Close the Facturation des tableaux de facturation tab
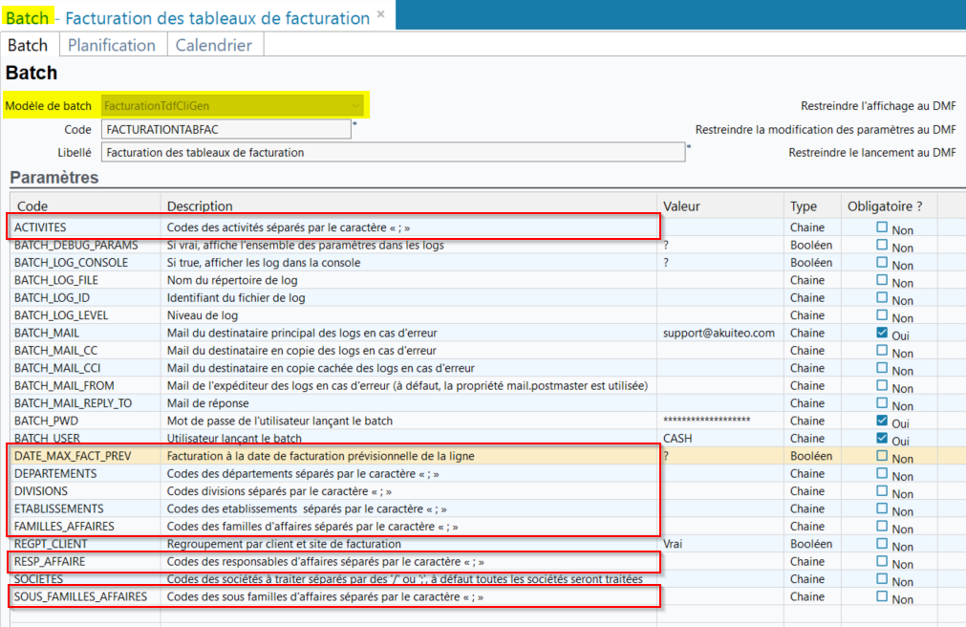Image resolution: width=966 pixels, height=627 pixels. tap(380, 13)
